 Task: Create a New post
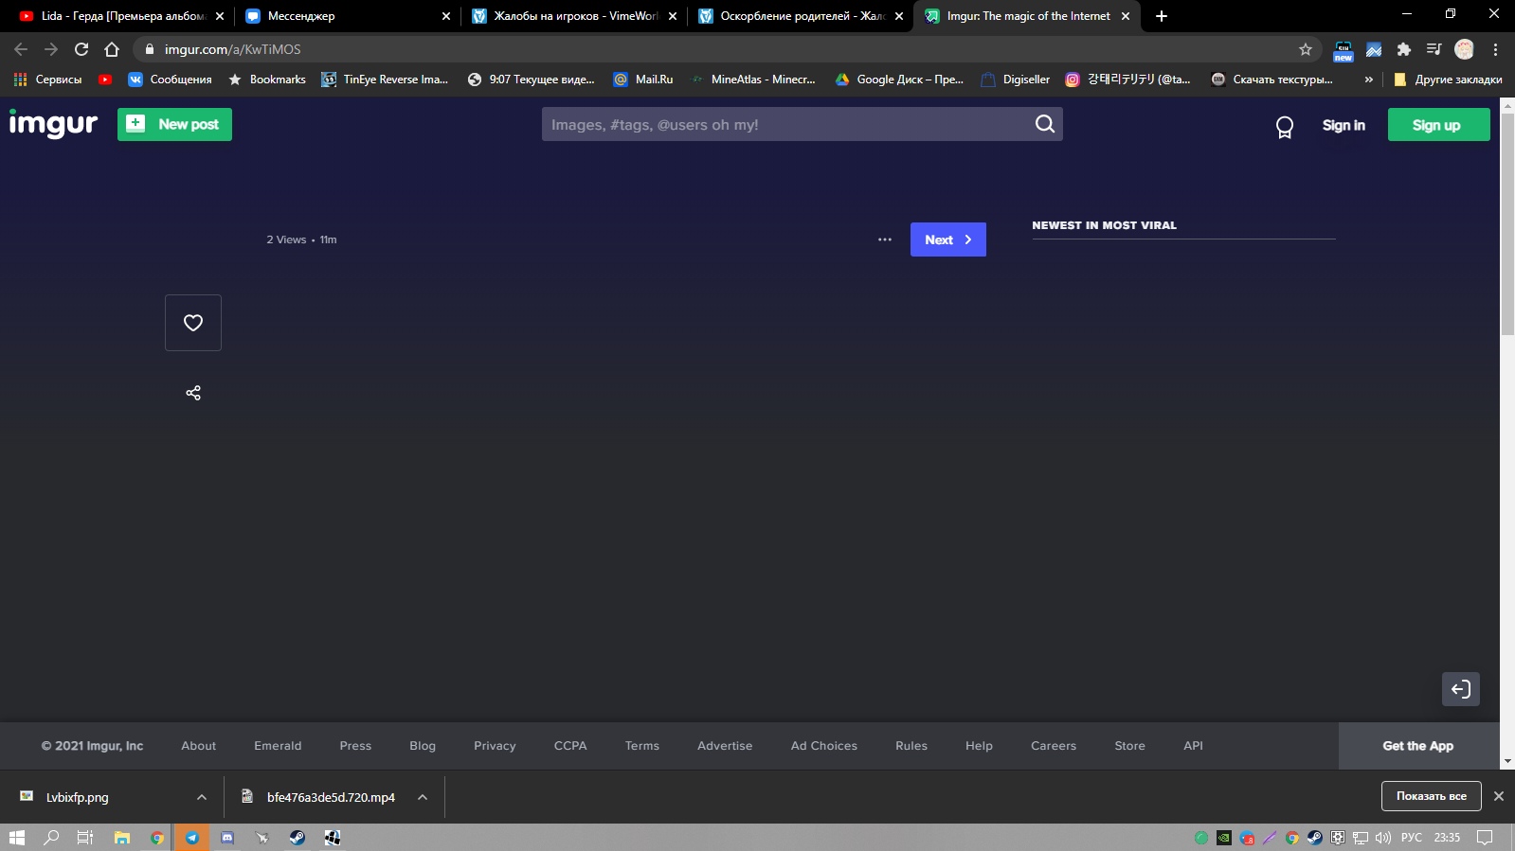click(x=174, y=124)
